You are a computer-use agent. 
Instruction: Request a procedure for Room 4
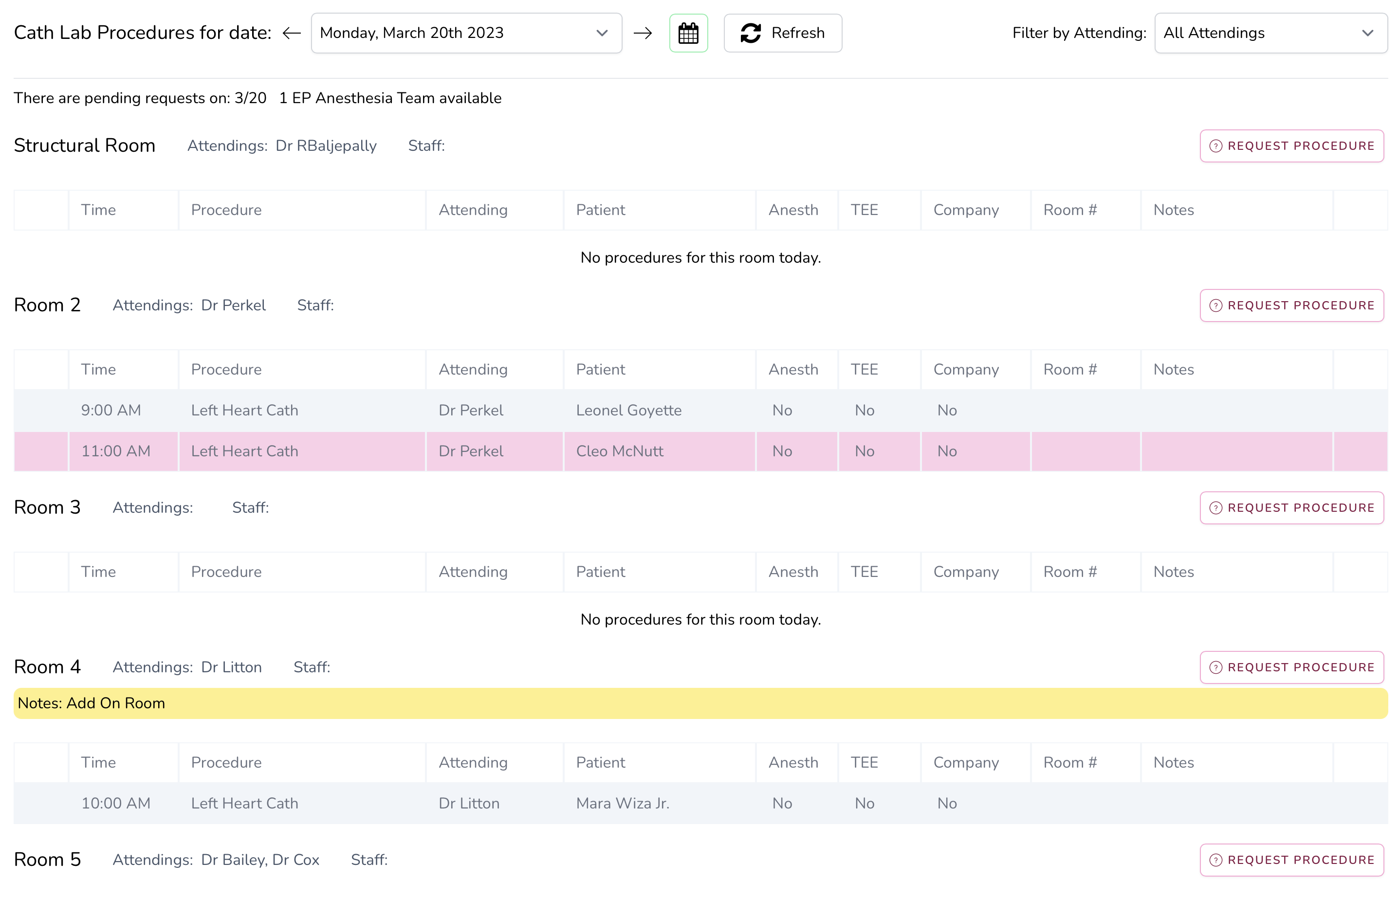[x=1290, y=666]
